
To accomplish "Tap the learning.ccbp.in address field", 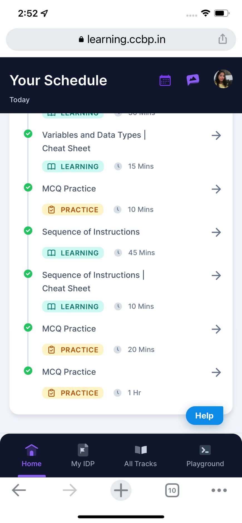I will pos(121,39).
